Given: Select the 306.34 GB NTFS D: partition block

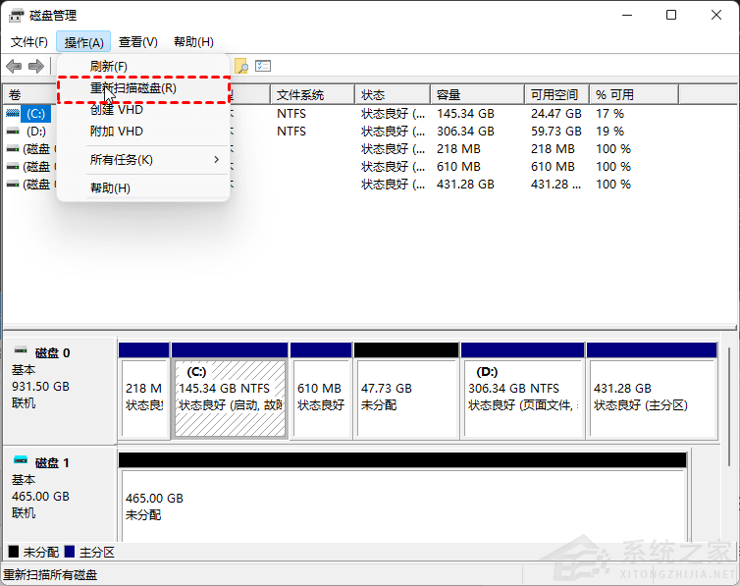Looking at the screenshot, I should tap(522, 398).
